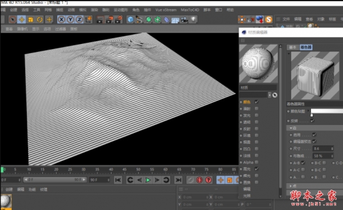This screenshot has width=343, height=210.
Task: Open the 运动图形 menu
Action: tap(121, 10)
